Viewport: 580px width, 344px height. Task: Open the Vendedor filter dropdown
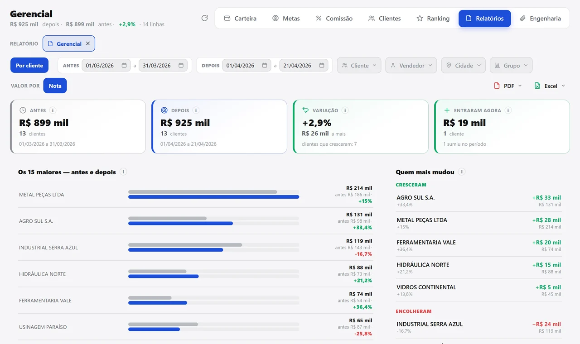[x=411, y=65]
